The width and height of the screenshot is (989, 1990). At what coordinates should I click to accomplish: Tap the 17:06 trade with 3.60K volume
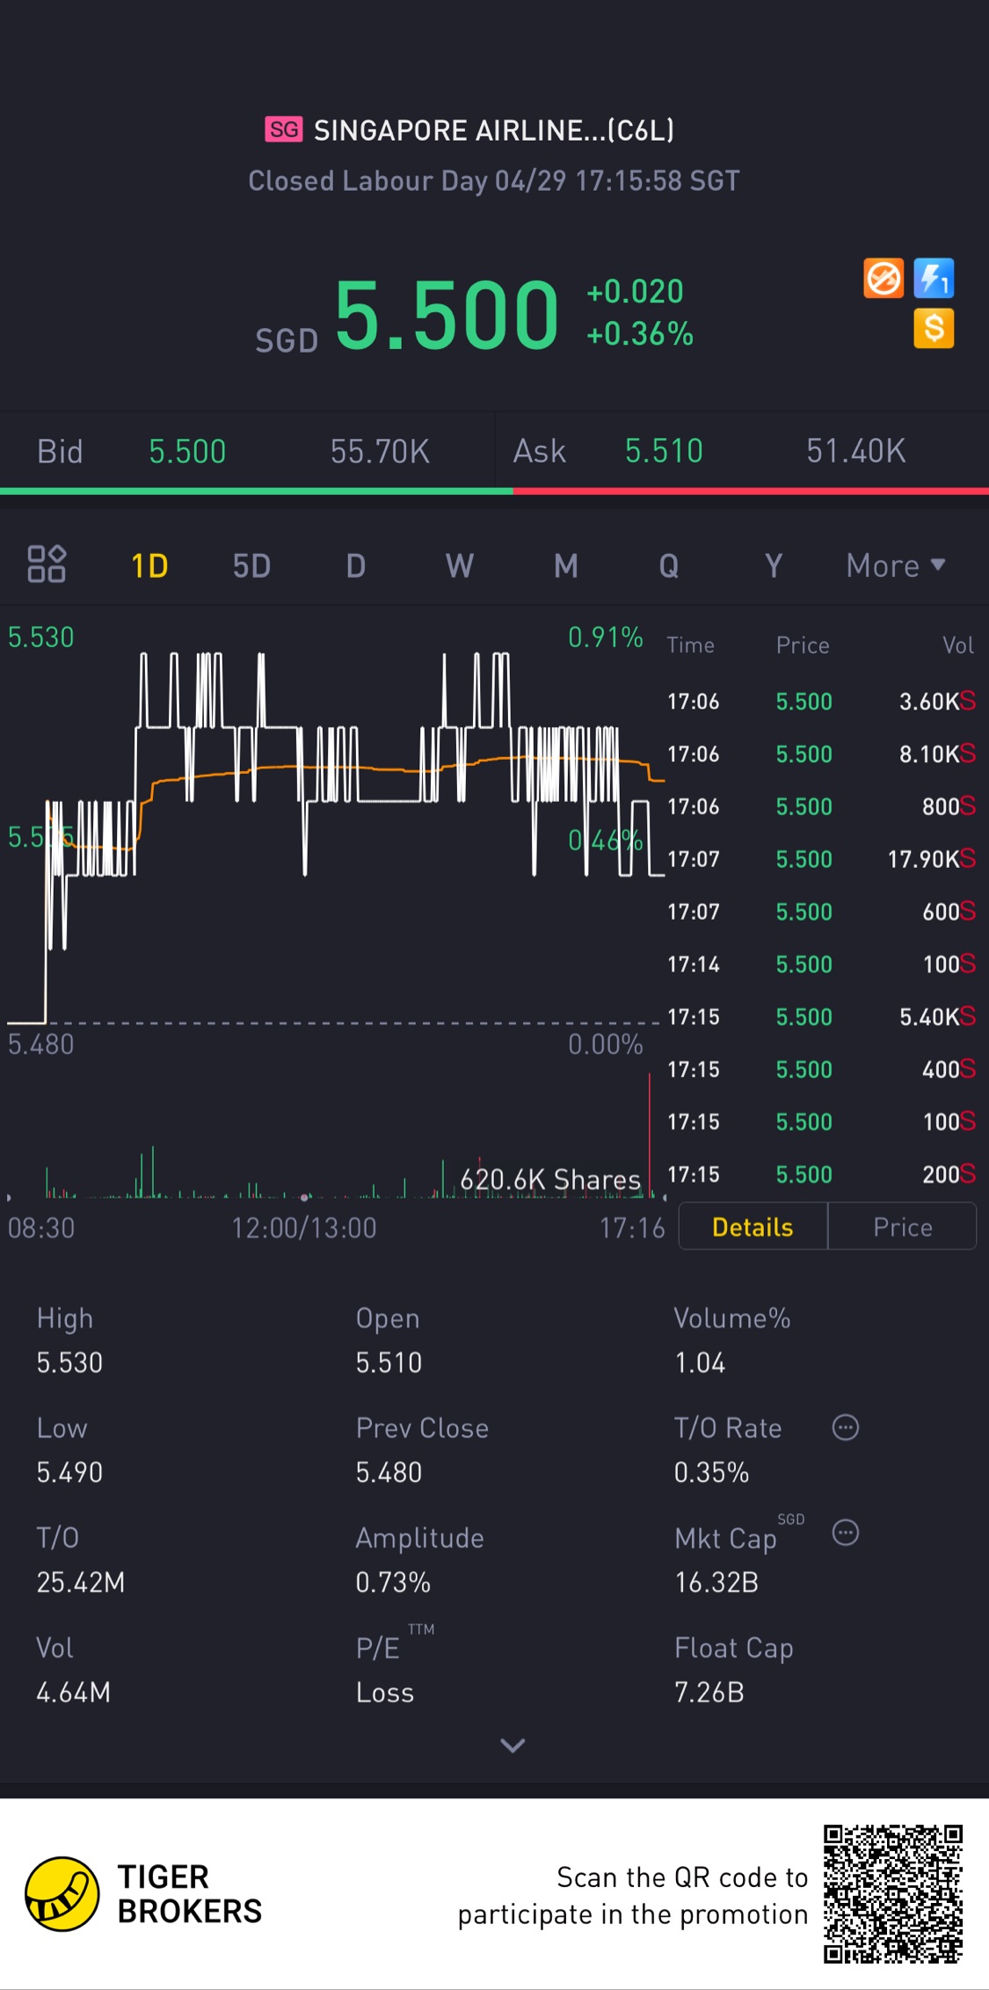point(821,702)
